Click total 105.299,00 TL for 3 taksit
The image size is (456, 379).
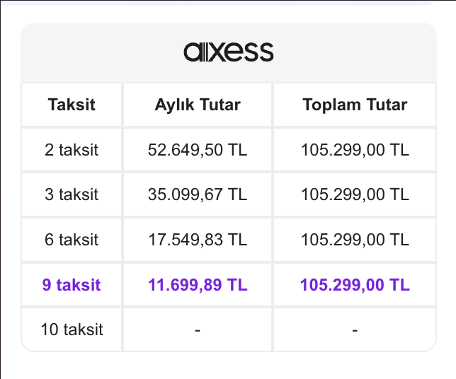click(x=355, y=194)
